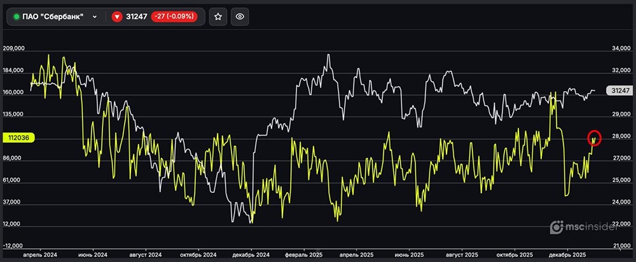Click the green status dot beside Сбербанк
The height and width of the screenshot is (262, 636).
pos(17,16)
